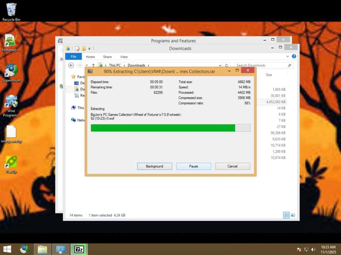Click the Explorer Forward navigation arrow
This screenshot has height=255, width=341.
point(80,65)
